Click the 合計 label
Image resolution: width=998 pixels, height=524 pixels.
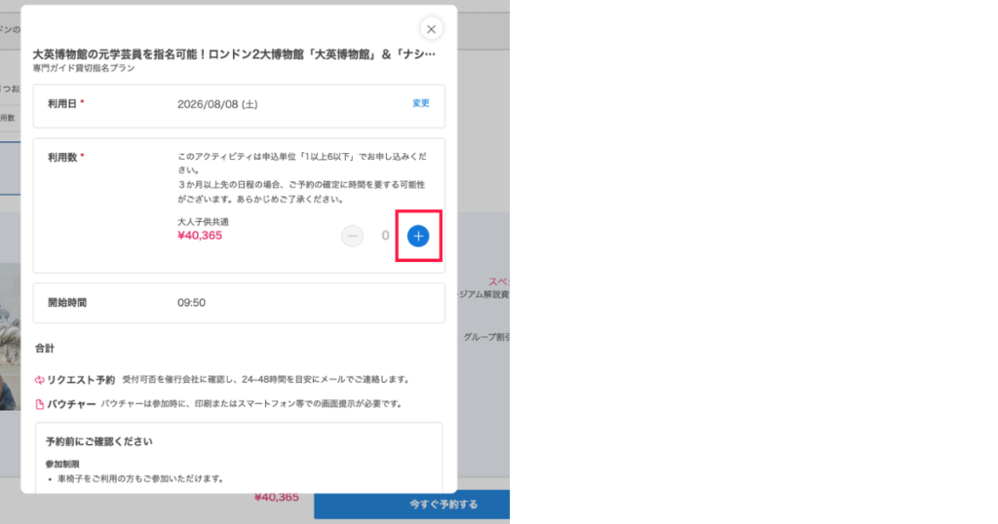[x=45, y=348]
